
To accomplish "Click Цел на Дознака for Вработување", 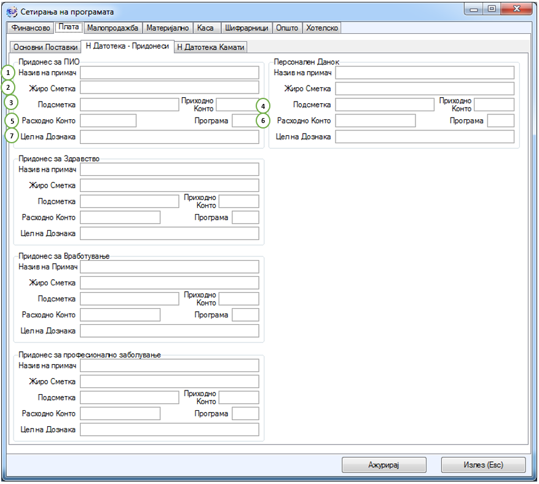I will click(x=170, y=331).
